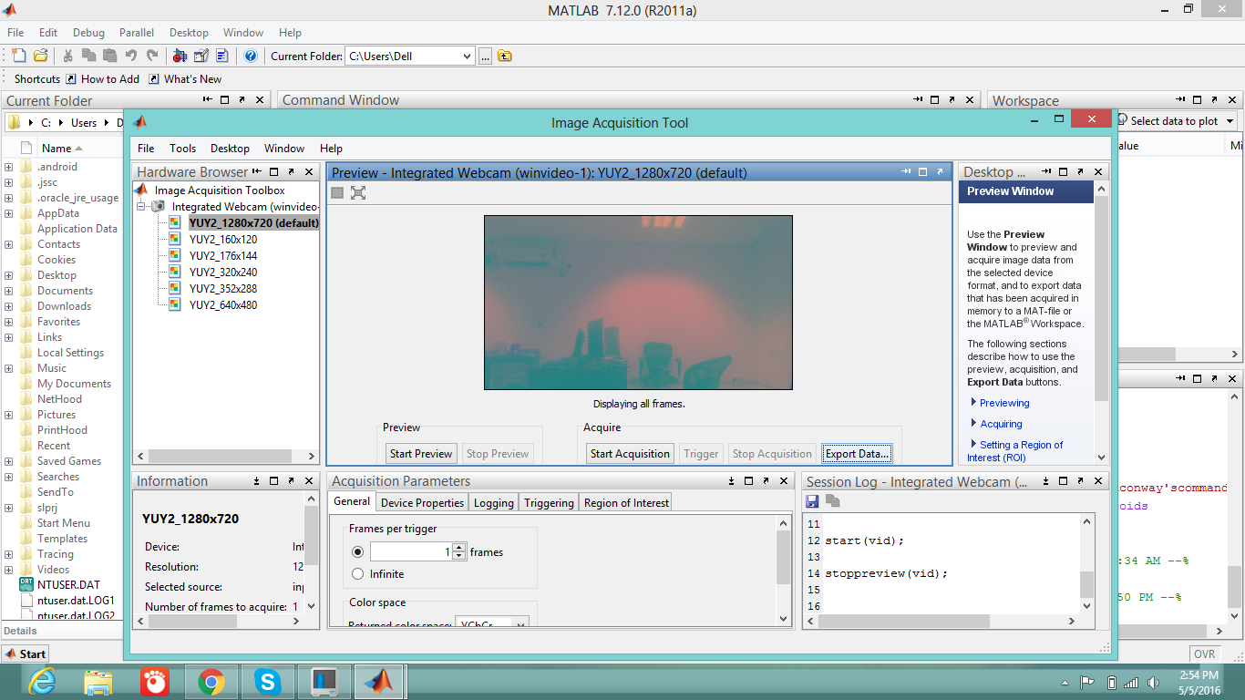
Task: Collapse Integrated Webcam tree node
Action: [x=141, y=207]
